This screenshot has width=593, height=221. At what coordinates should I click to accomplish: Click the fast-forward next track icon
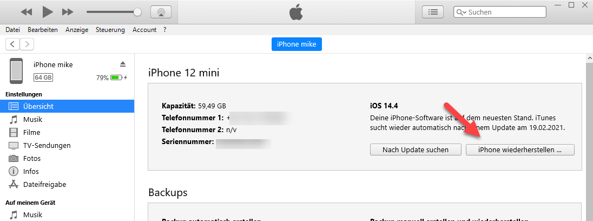[68, 11]
